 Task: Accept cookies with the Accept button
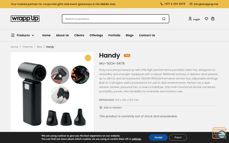(158, 137)
